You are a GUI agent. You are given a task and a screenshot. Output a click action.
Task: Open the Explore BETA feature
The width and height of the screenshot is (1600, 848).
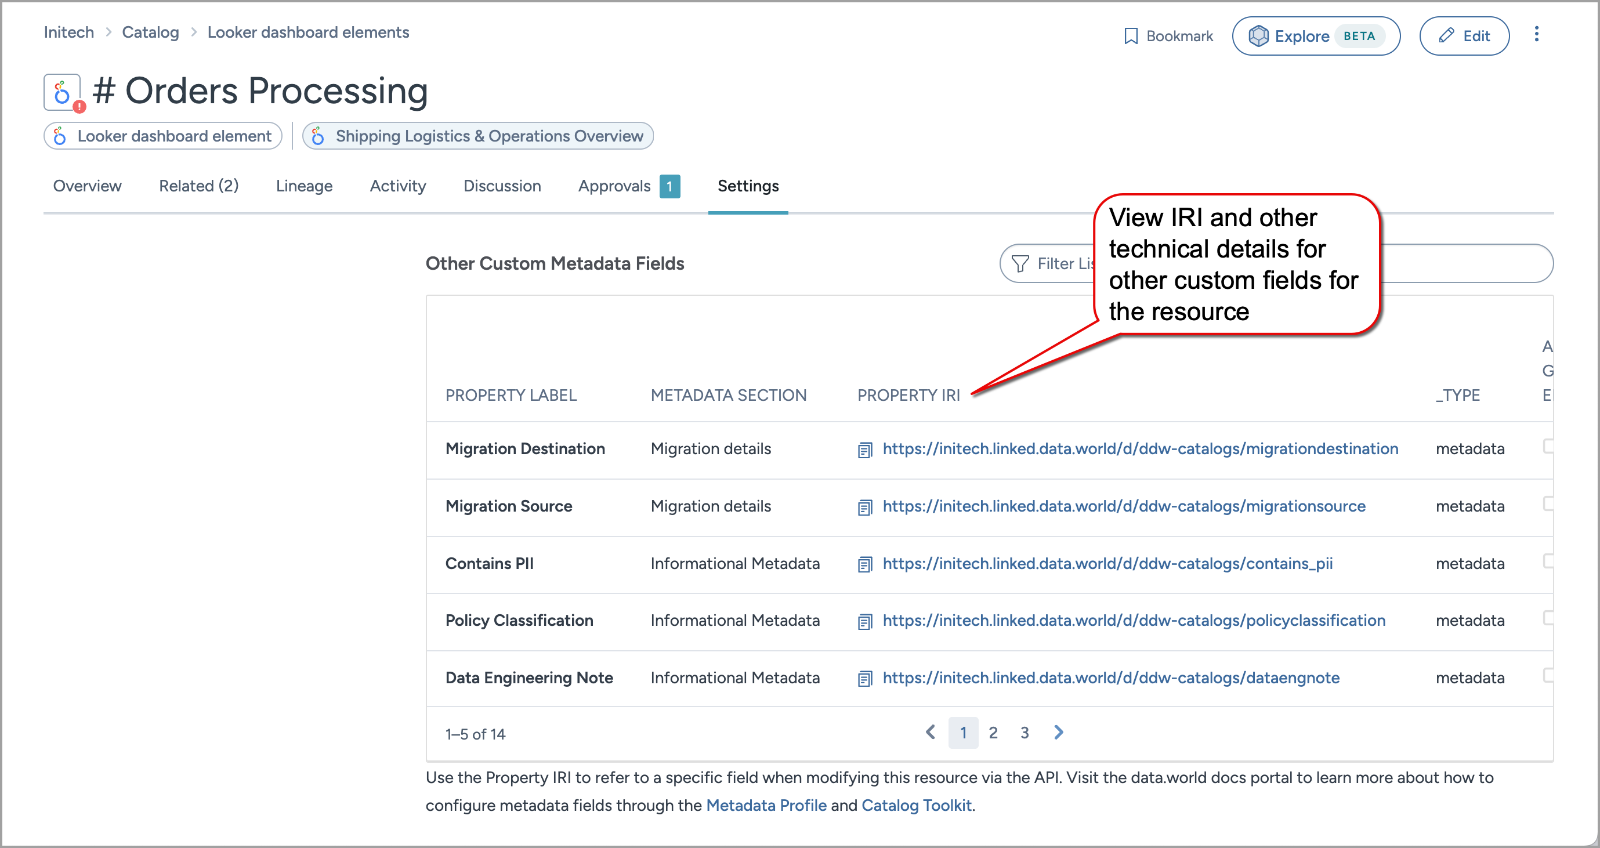coord(1316,36)
